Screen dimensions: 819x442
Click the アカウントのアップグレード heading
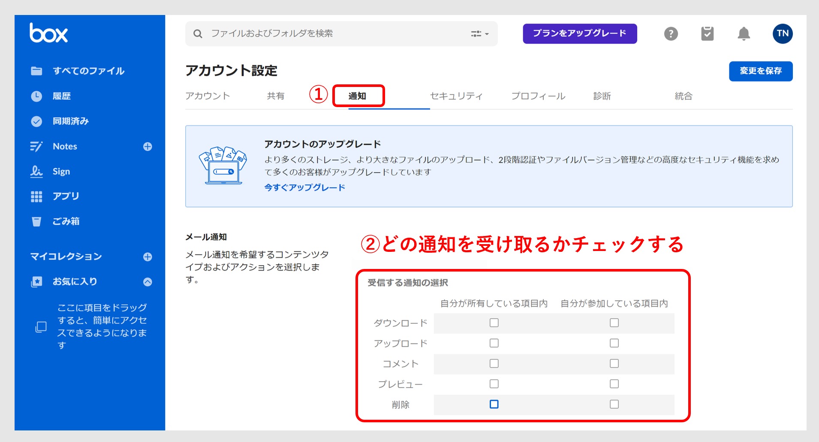click(322, 144)
